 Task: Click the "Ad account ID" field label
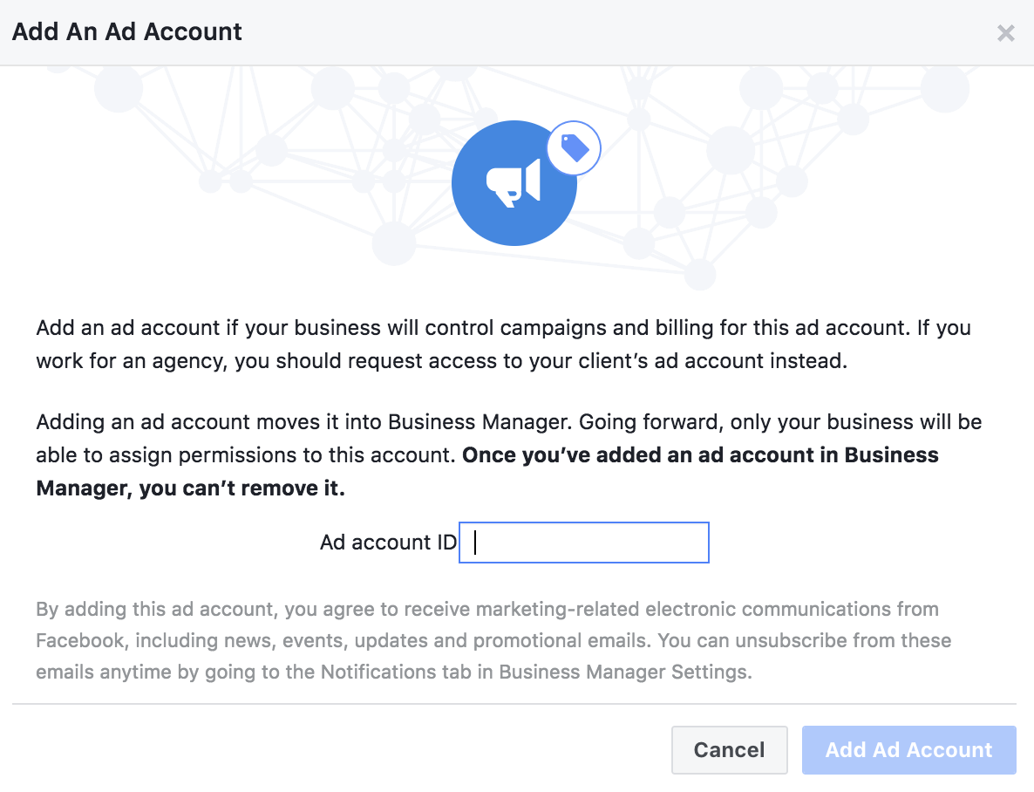tap(388, 542)
